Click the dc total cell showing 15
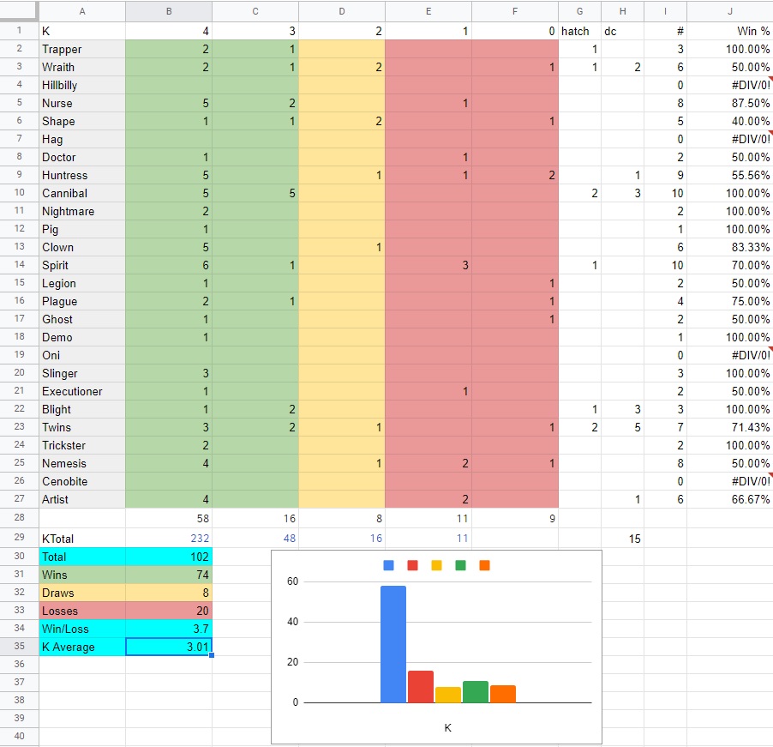This screenshot has height=747, width=773. (623, 539)
